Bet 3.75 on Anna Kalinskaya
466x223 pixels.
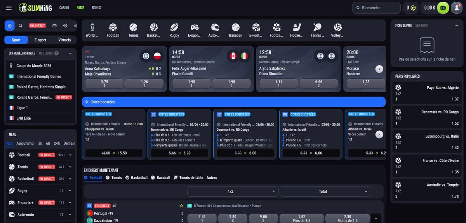pyautogui.click(x=104, y=84)
